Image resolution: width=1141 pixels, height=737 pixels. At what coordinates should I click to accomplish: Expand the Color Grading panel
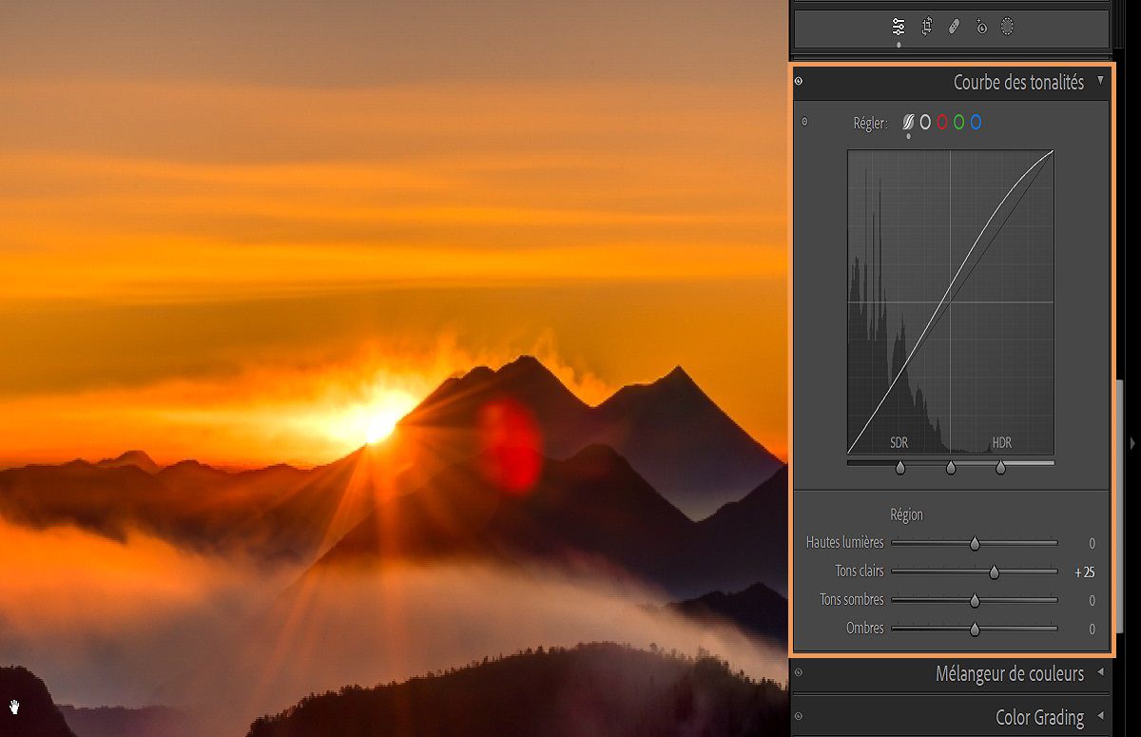[x=1101, y=715]
